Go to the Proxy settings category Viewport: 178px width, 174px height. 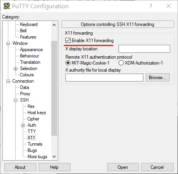click(25, 94)
